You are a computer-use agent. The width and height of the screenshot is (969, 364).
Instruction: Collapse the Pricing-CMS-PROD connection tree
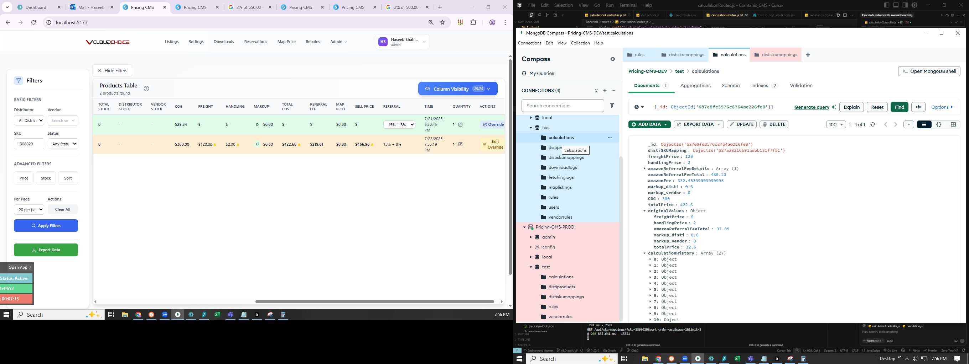pyautogui.click(x=524, y=227)
